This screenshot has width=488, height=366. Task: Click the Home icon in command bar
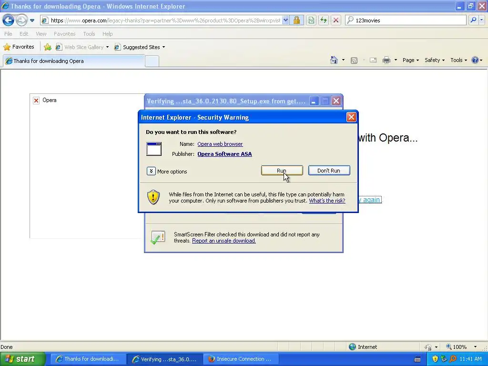334,60
